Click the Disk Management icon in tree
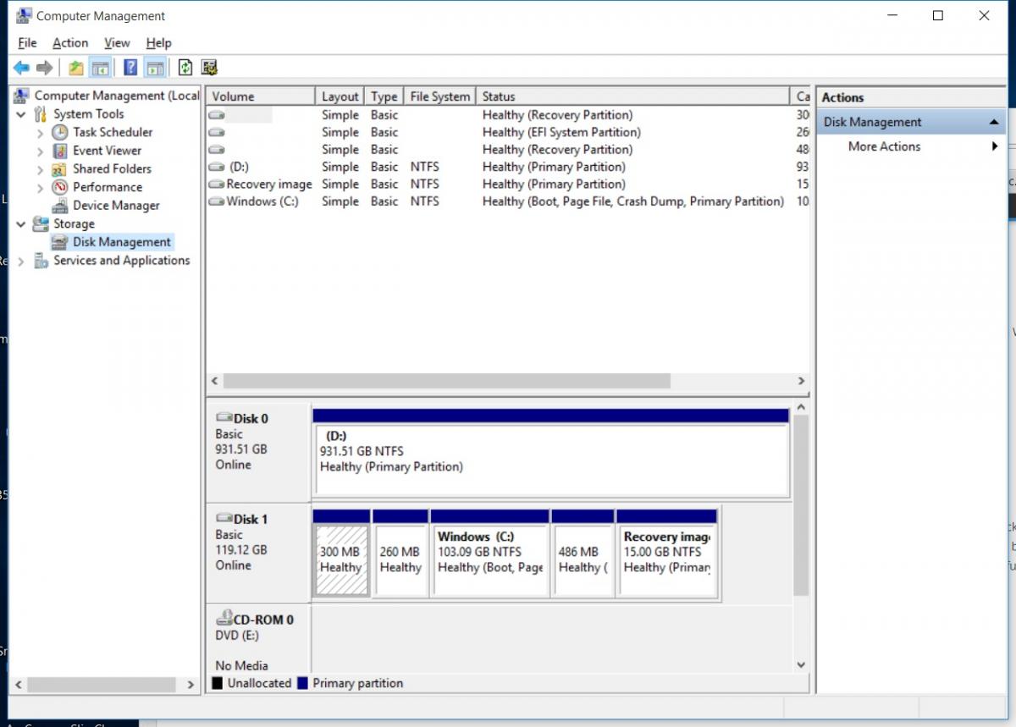Image resolution: width=1016 pixels, height=727 pixels. tap(59, 242)
